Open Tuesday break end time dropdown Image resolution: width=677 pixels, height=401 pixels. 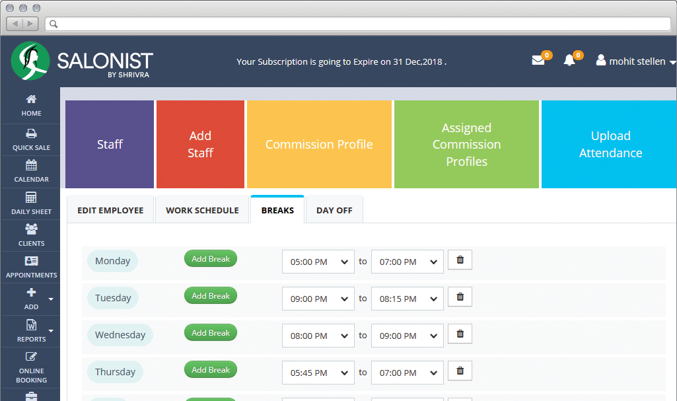click(x=407, y=299)
